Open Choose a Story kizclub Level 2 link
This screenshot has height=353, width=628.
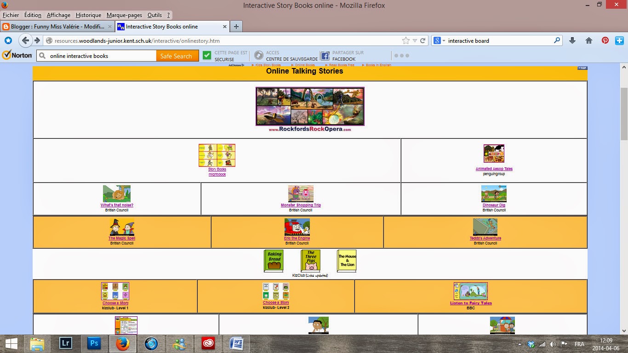276,302
